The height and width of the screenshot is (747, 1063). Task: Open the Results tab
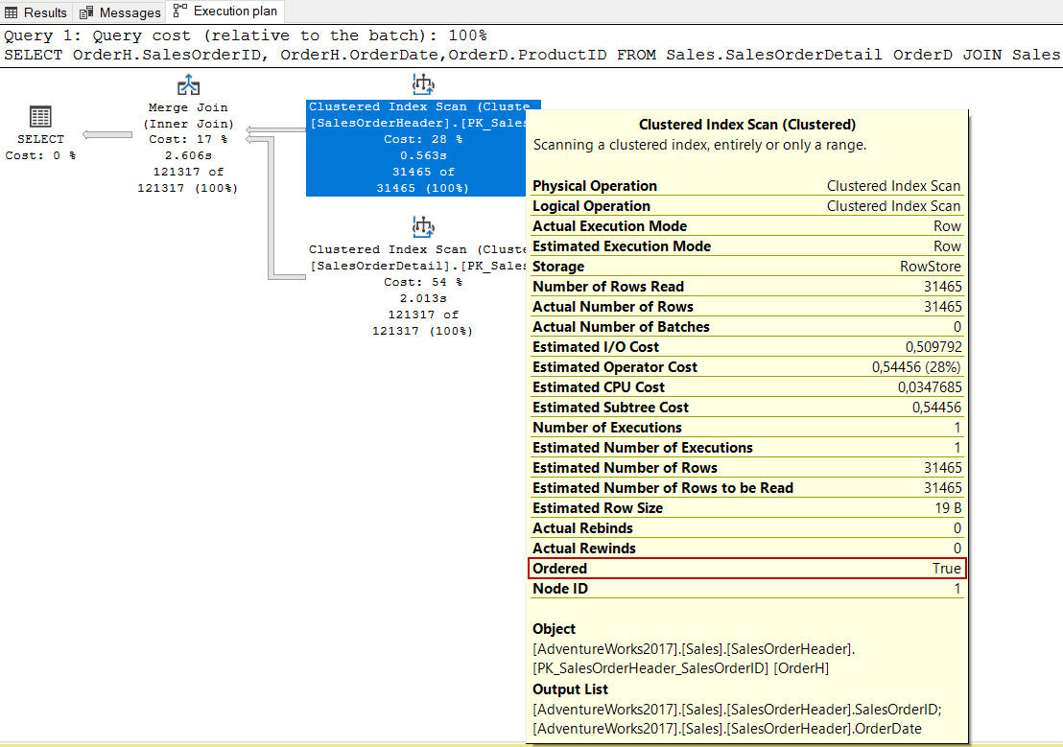(35, 12)
